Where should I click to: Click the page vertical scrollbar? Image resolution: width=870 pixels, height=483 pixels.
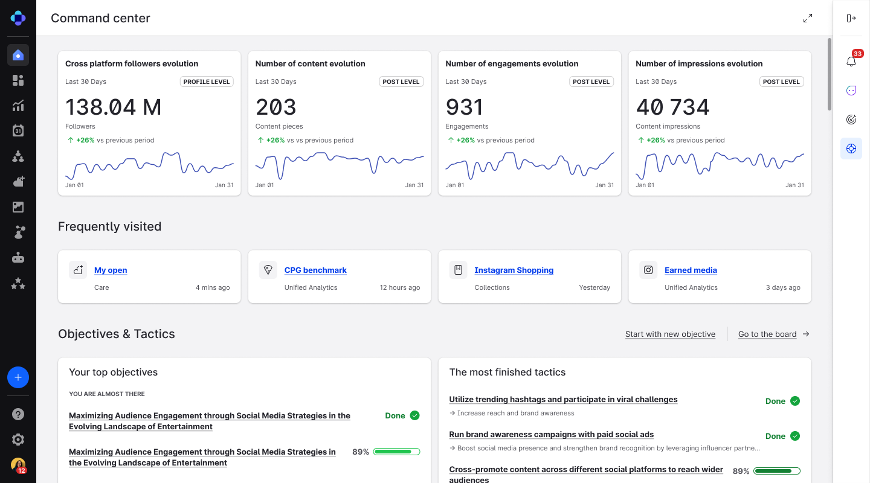tap(829, 74)
